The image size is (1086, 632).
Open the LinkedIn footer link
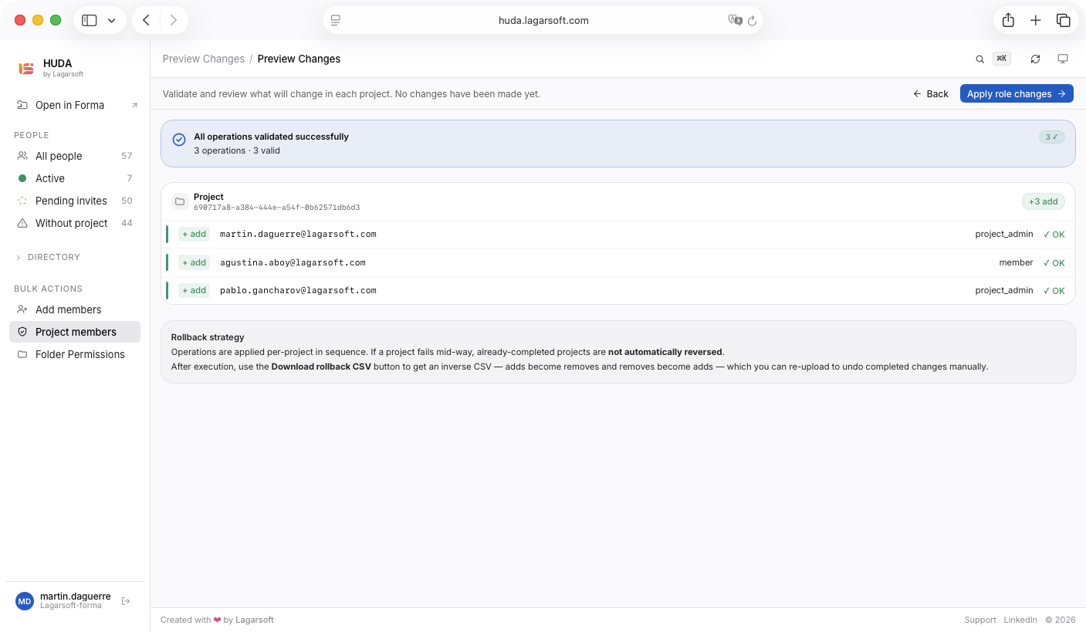[1020, 620]
